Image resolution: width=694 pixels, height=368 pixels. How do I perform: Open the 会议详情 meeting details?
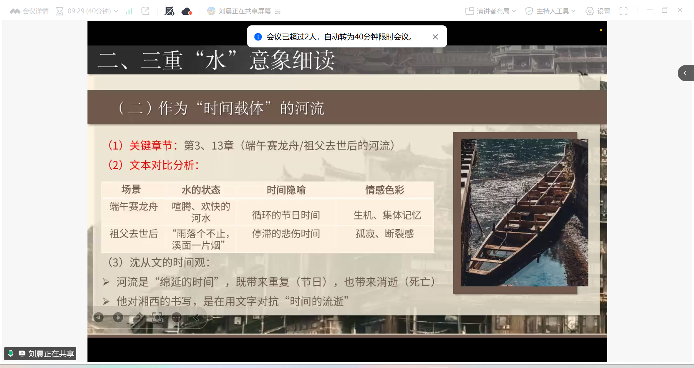30,11
